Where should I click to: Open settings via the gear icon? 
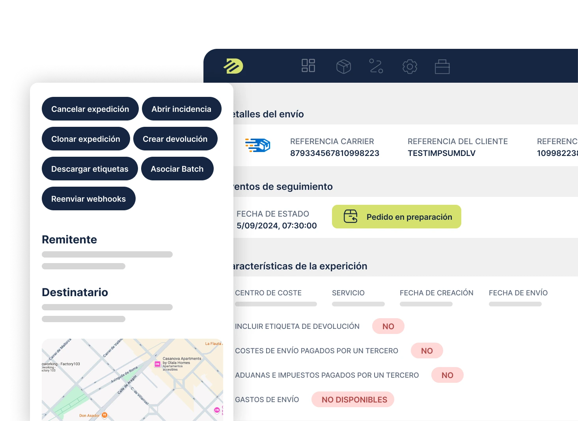[410, 67]
